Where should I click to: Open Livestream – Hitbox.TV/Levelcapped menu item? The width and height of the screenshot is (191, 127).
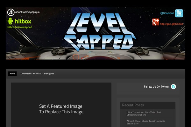[x=37, y=74]
